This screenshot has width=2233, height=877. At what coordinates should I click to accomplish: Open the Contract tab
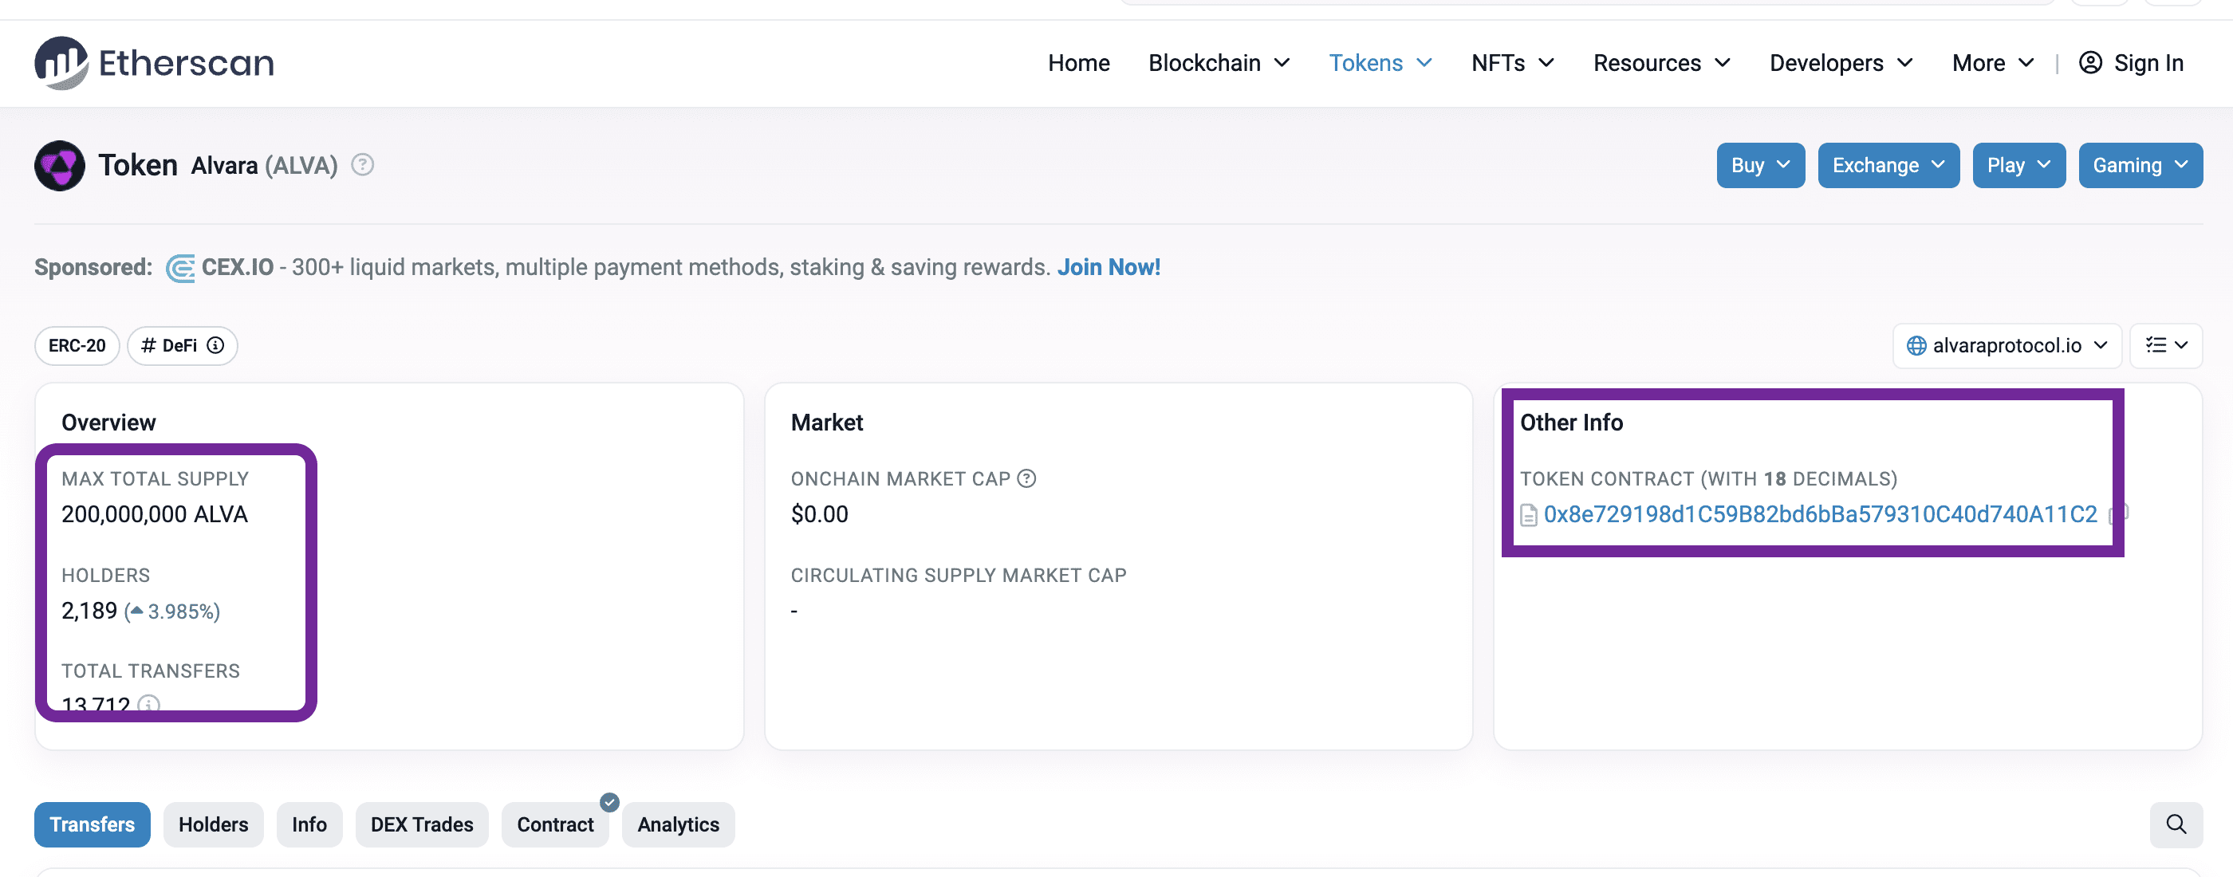pyautogui.click(x=555, y=824)
